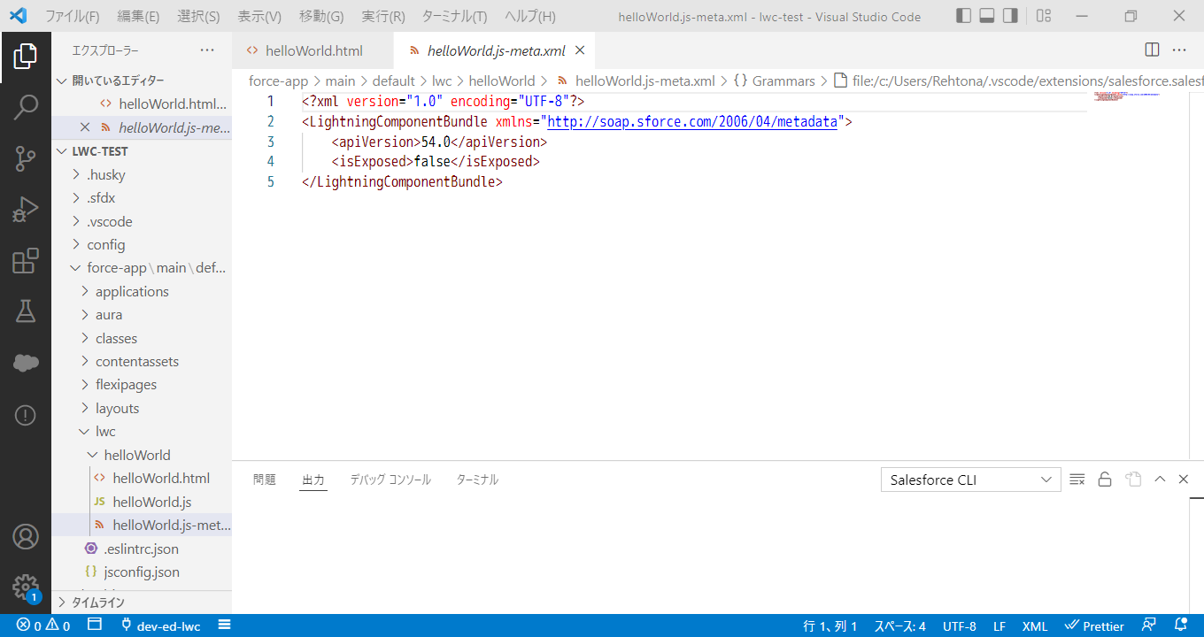
Task: Open the 表示(V) menu
Action: pyautogui.click(x=259, y=17)
